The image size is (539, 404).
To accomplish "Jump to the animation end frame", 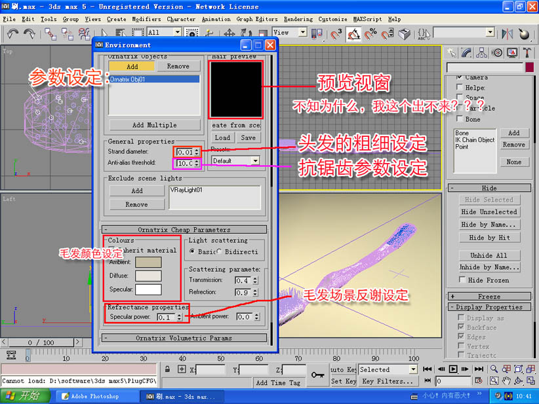I will coord(479,369).
